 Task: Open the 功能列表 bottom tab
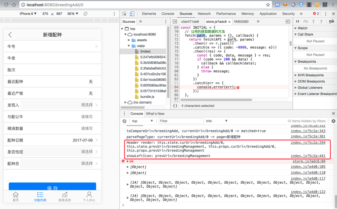(40, 196)
